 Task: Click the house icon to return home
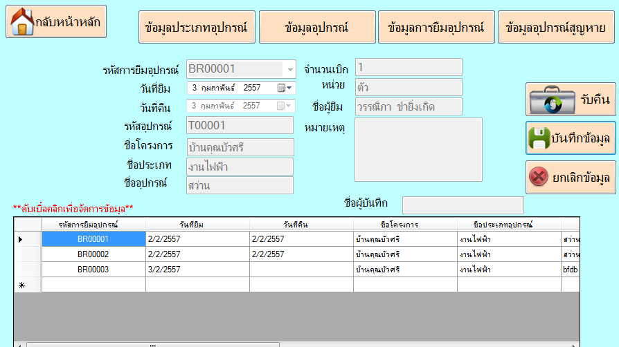click(x=21, y=23)
